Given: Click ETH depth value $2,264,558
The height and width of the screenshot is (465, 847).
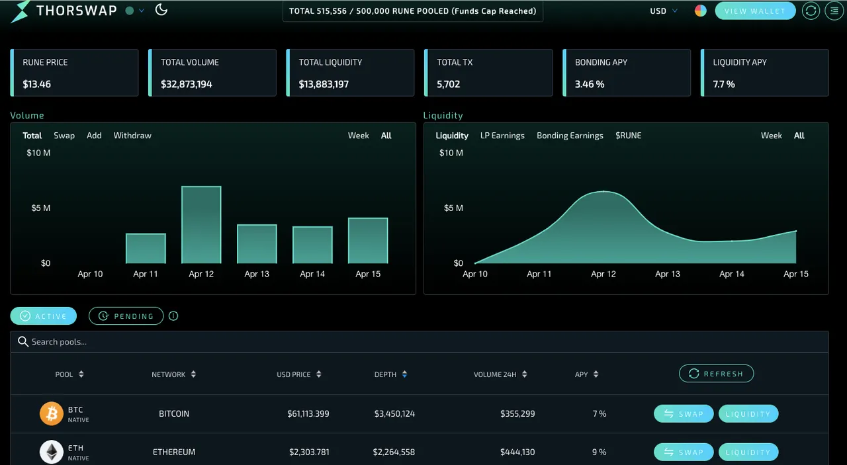Looking at the screenshot, I should pos(394,452).
